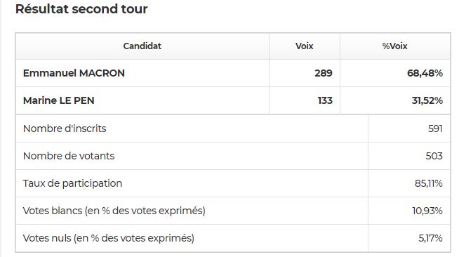Click Le Pen's vote count 133
This screenshot has height=257, width=459.
[x=325, y=100]
